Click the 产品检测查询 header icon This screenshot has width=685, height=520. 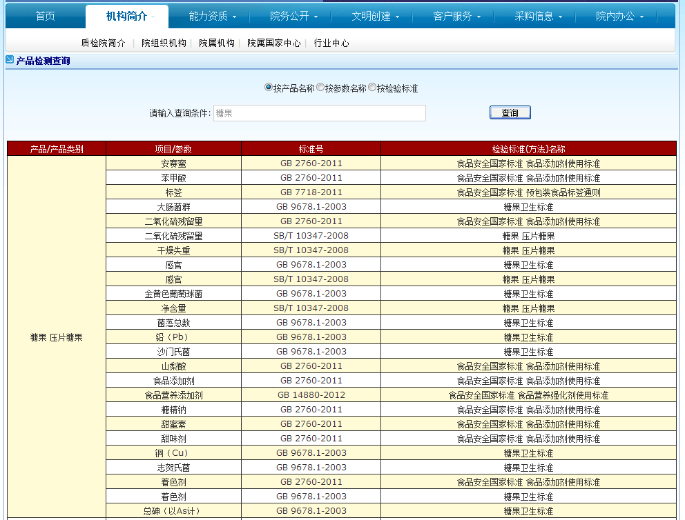click(10, 59)
